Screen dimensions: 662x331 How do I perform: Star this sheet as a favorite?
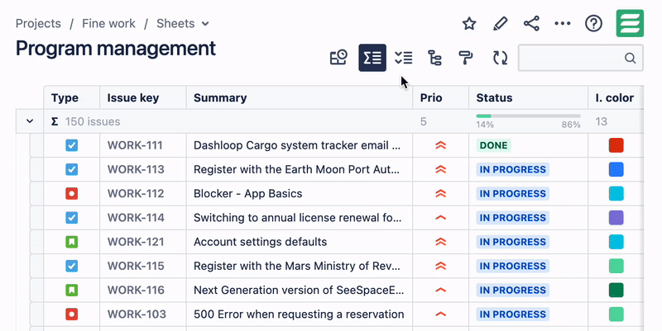469,23
